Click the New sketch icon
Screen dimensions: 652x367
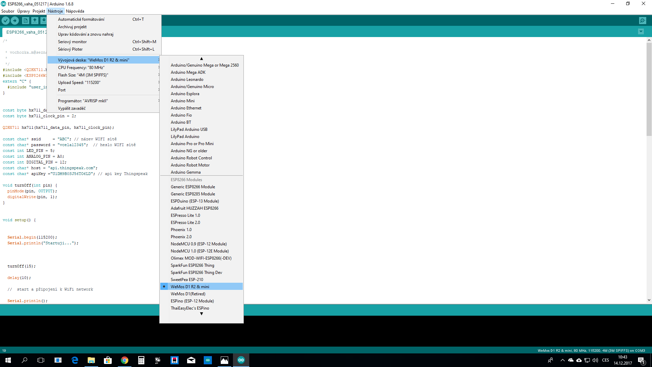click(x=25, y=21)
